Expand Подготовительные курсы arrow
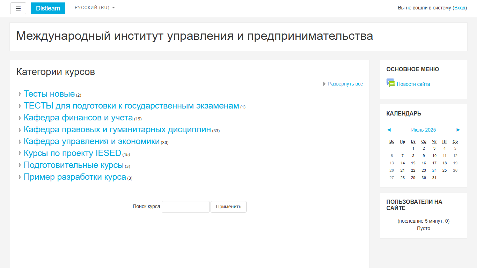This screenshot has width=477, height=268. coord(20,165)
